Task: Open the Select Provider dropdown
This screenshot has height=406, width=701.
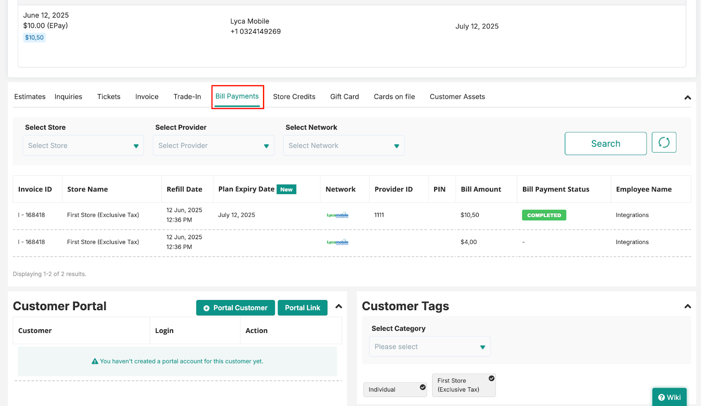Action: pos(213,145)
